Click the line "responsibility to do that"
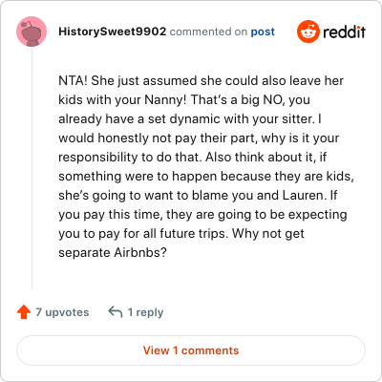382x382 pixels. click(130, 157)
